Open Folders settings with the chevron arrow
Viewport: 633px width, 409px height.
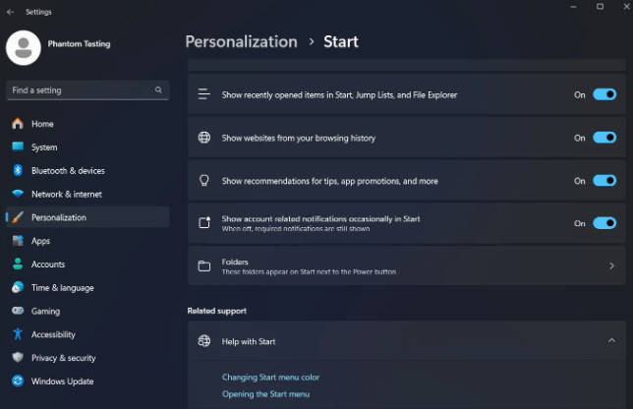coord(611,265)
